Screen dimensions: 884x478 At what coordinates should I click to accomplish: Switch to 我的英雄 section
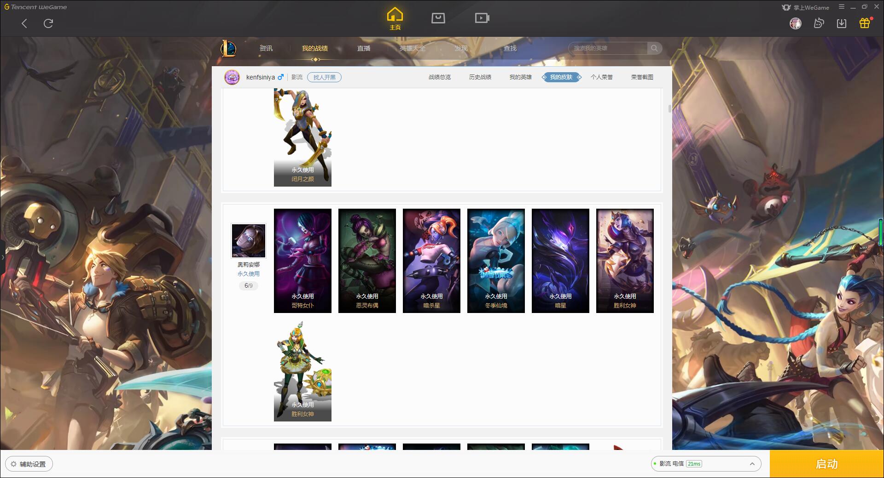[x=521, y=77]
